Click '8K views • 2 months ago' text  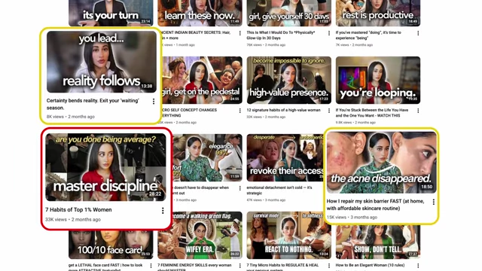tap(70, 117)
